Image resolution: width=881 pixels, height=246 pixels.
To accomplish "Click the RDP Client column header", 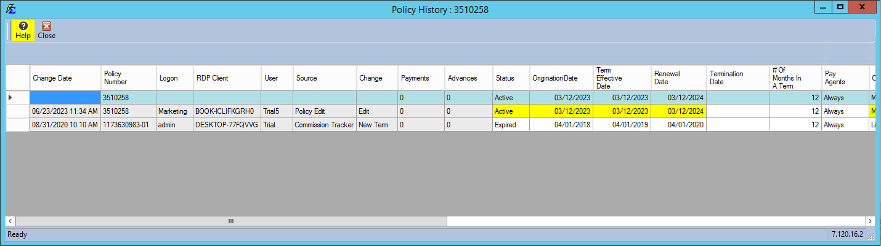I will [227, 78].
